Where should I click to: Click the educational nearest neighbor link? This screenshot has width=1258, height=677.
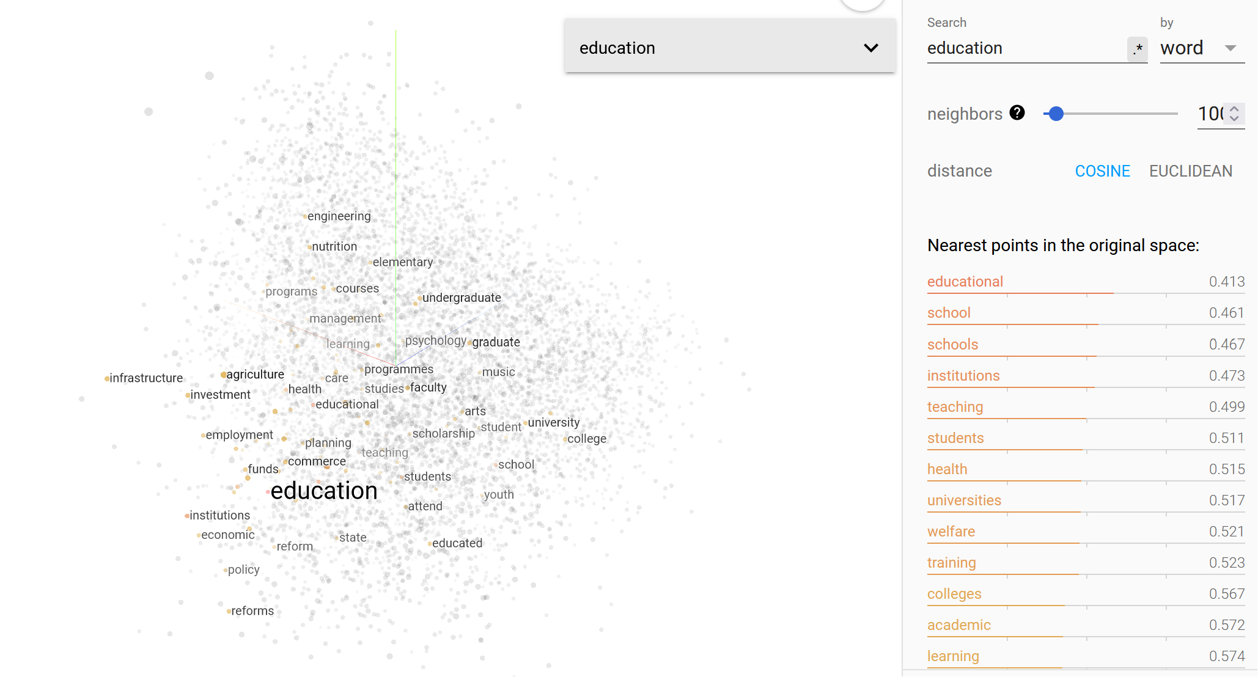(x=968, y=281)
